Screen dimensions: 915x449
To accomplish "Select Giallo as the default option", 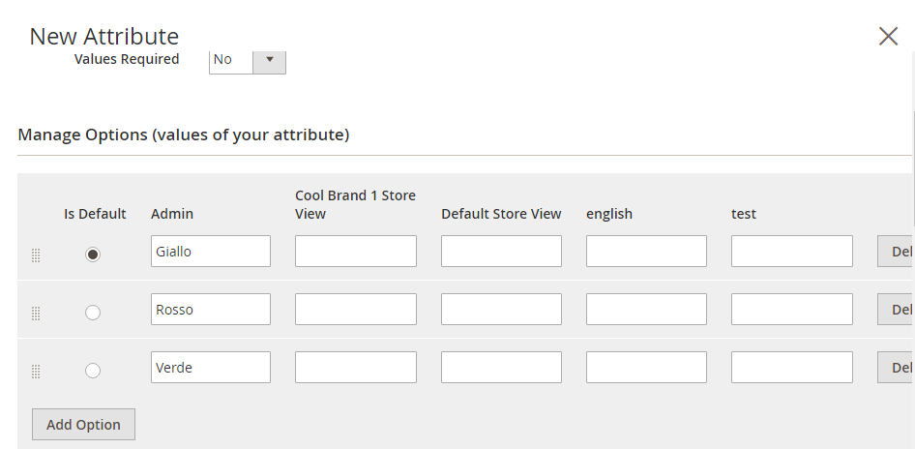I will point(93,254).
